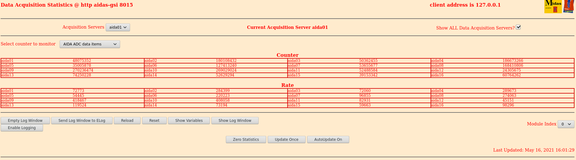The height and width of the screenshot is (160, 576).
Task: Click counter value 52488584 for aida11
Action: 368,70
